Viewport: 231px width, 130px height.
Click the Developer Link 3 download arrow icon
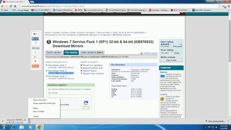47,76
